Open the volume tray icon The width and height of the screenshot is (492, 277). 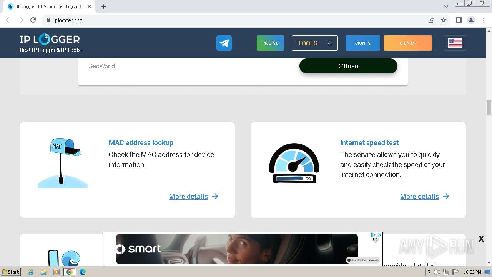[437, 272]
